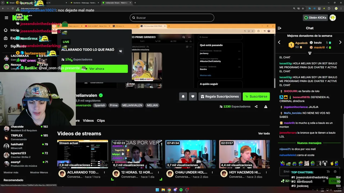Open Chrome three-dot menu
344x193 pixels.
(341, 8)
